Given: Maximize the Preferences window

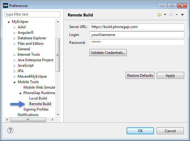Looking at the screenshot, I should (172, 5).
